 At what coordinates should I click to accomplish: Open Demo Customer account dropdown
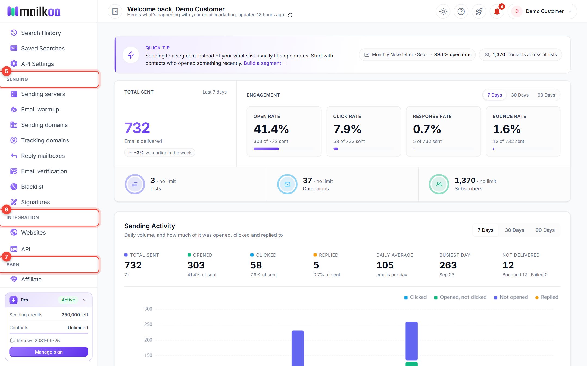tap(542, 11)
